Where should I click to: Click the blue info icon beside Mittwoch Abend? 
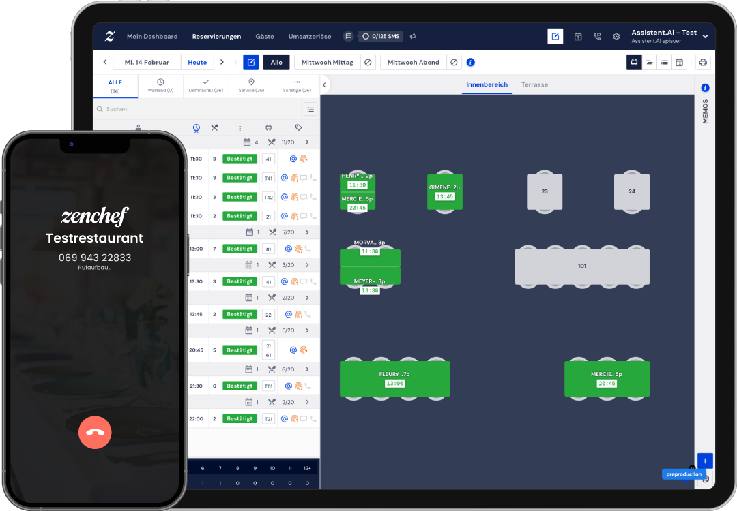(x=470, y=63)
